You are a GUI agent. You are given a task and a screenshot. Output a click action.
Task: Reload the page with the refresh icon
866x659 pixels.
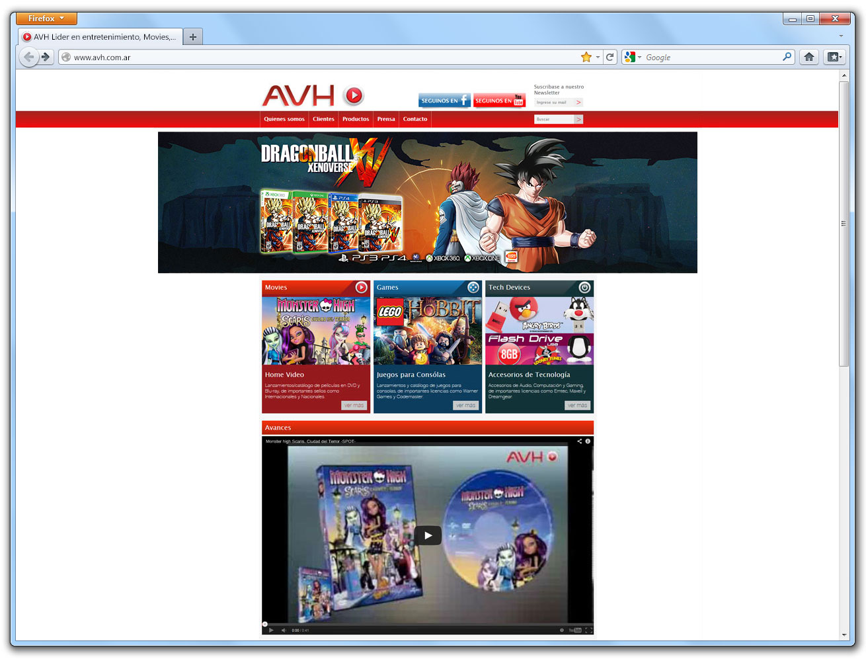pyautogui.click(x=610, y=57)
